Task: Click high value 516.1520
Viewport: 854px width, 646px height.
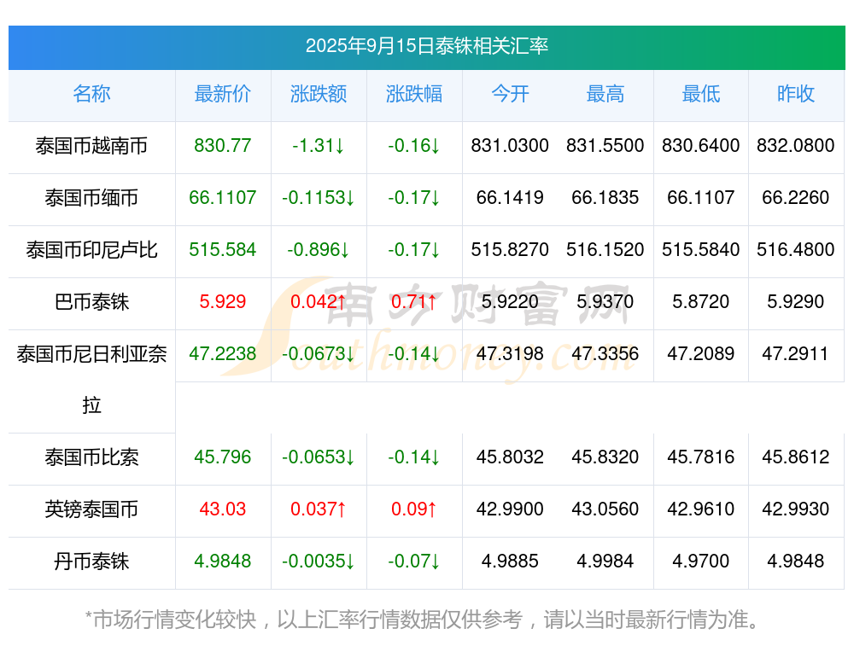Action: click(x=605, y=250)
